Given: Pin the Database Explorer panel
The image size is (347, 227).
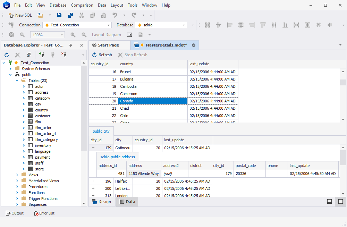Looking at the screenshot, I should [x=70, y=45].
